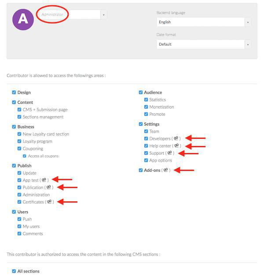Disable the Push checkbox under Users
The width and height of the screenshot is (264, 280).
click(19, 219)
